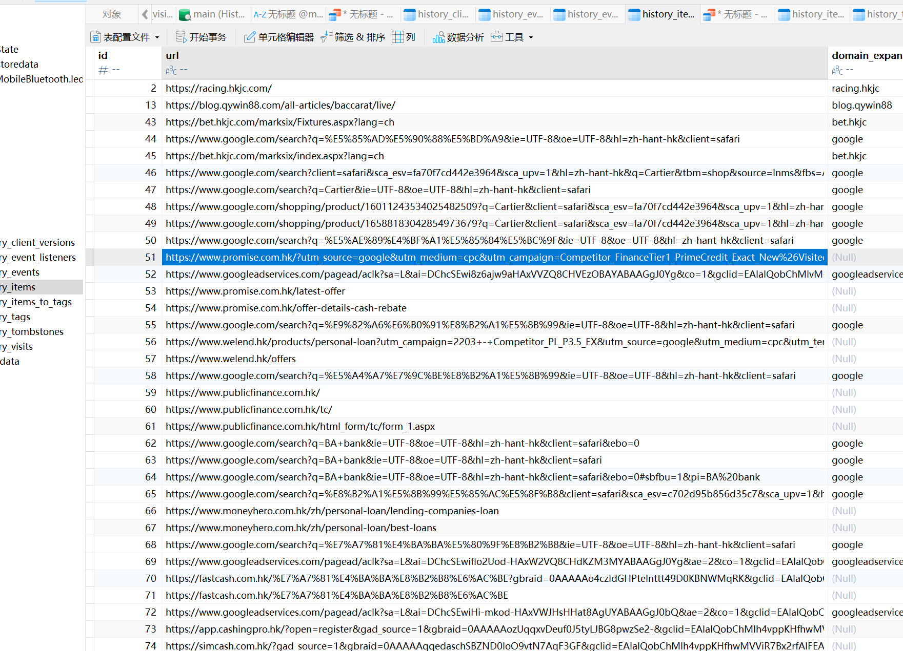Click the selected promise.com.hk utm_source url cell
The width and height of the screenshot is (903, 651).
494,257
